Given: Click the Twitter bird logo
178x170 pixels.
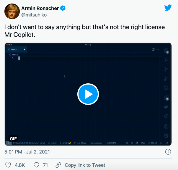Looking at the screenshot, I should 168,8.
